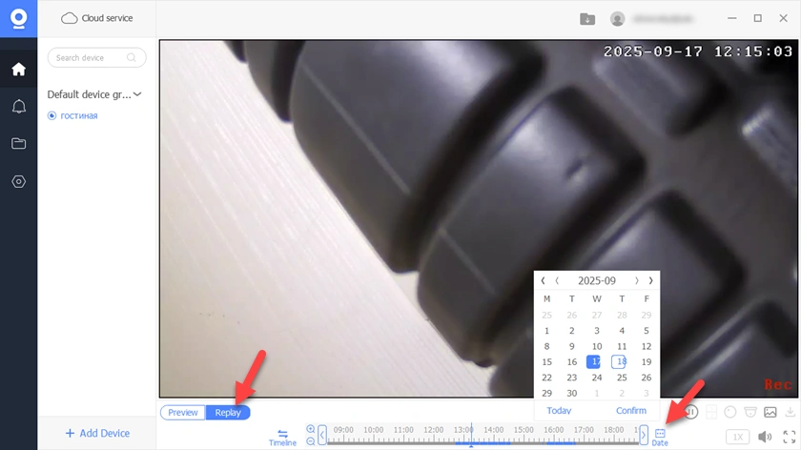Screen dimensions: 801x450
Task: Click the download folder icon in title bar
Action: pyautogui.click(x=587, y=19)
